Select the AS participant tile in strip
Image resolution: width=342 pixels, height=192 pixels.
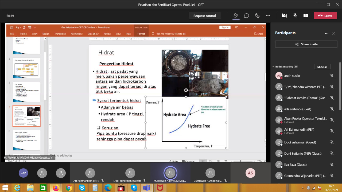250,173
